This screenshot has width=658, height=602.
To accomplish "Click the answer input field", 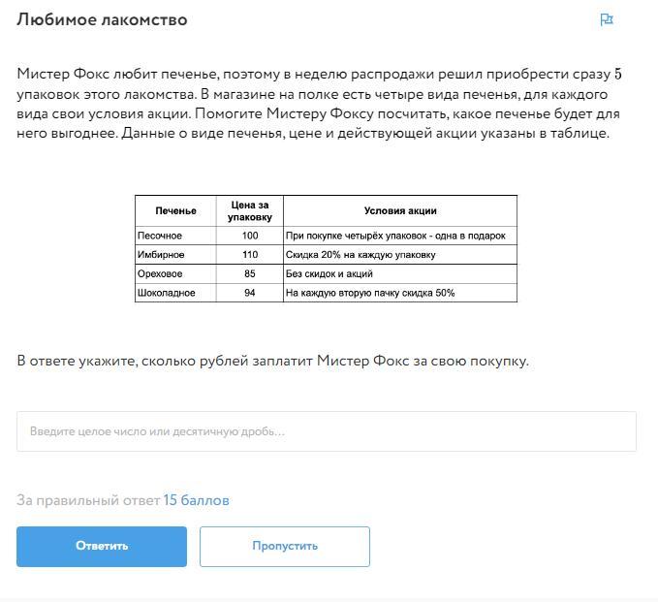I will coord(326,431).
